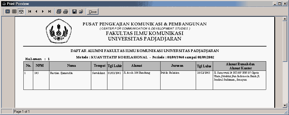Screen dimensions: 289x115
Task: Go to the previous page
Action: [x=36, y=12]
